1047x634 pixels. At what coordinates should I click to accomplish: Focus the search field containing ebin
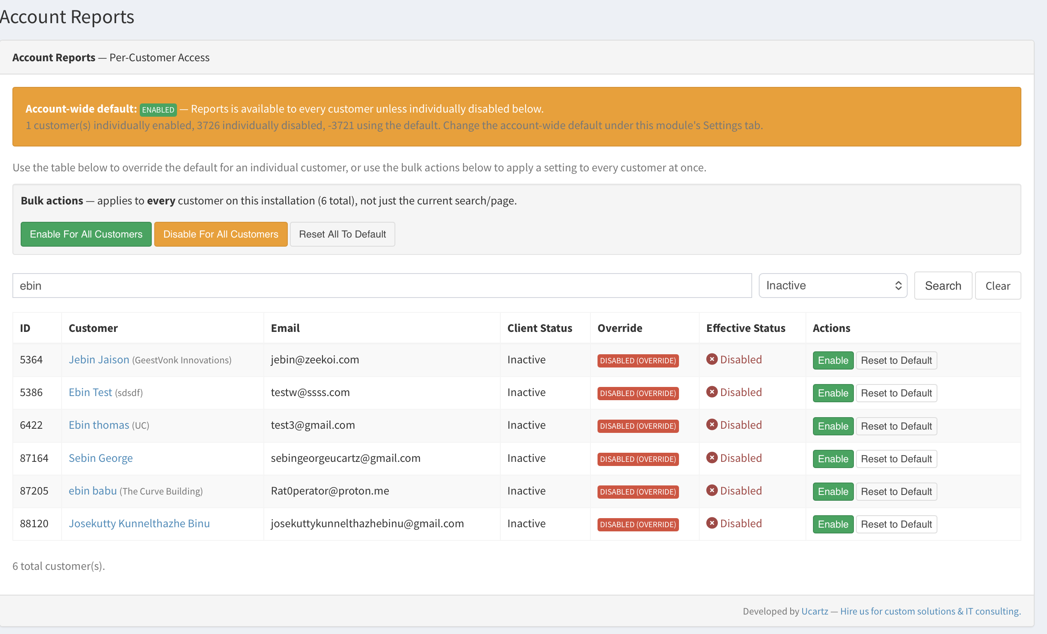(382, 285)
